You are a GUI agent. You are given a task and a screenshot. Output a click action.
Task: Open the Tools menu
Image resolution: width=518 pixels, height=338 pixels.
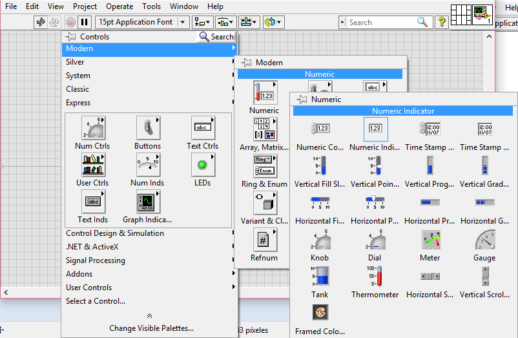(x=151, y=6)
